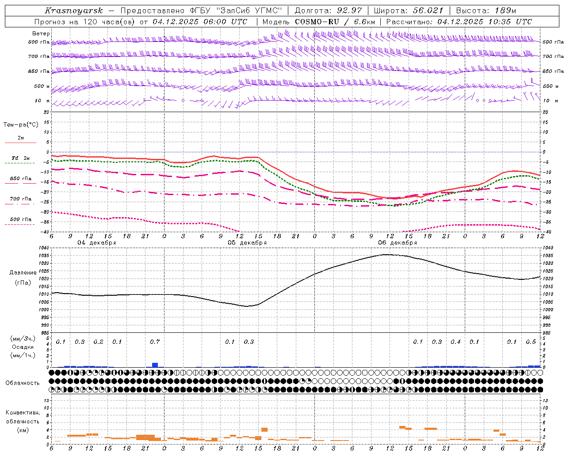566x452 pixels.
Task: Select the Krasnoyarsk station title
Action: click(x=74, y=11)
